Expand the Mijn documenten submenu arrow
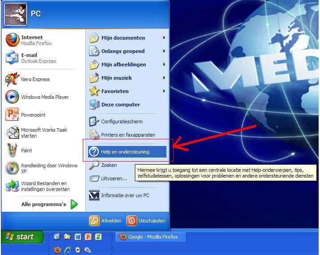320x255 pixels. (164, 38)
